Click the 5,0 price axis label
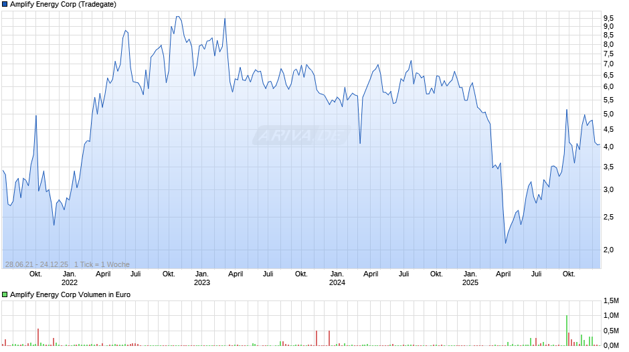Viewport: 629px width, 352px height. [x=608, y=114]
